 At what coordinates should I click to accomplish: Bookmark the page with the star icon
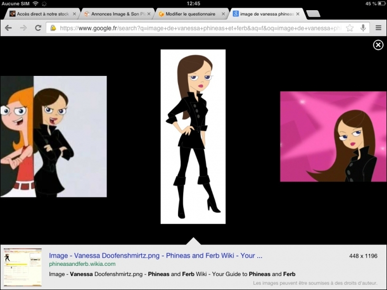tap(350, 28)
